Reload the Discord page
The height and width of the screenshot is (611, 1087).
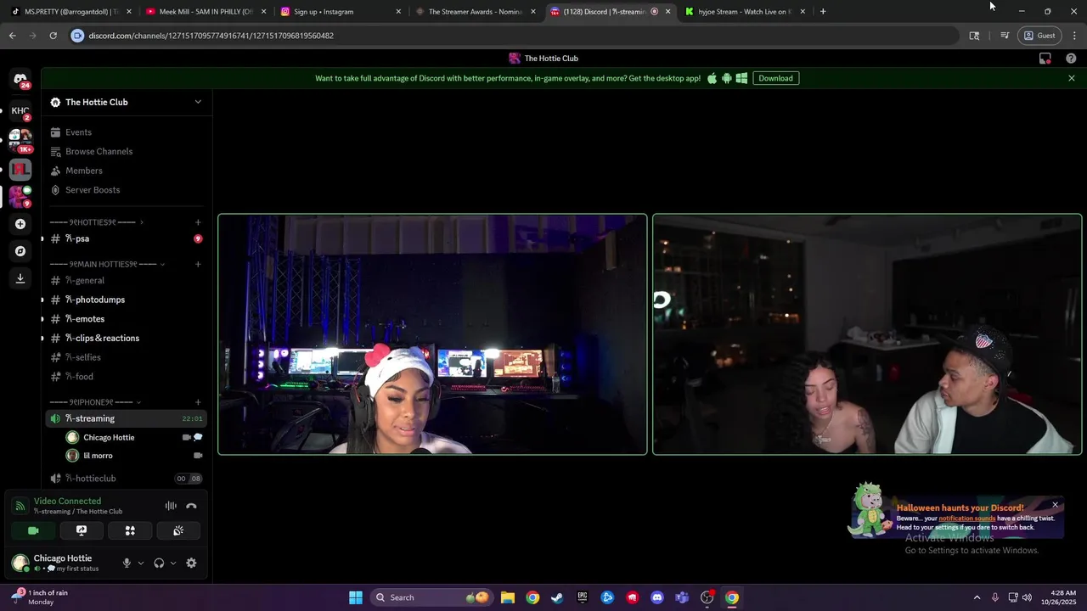coord(53,36)
